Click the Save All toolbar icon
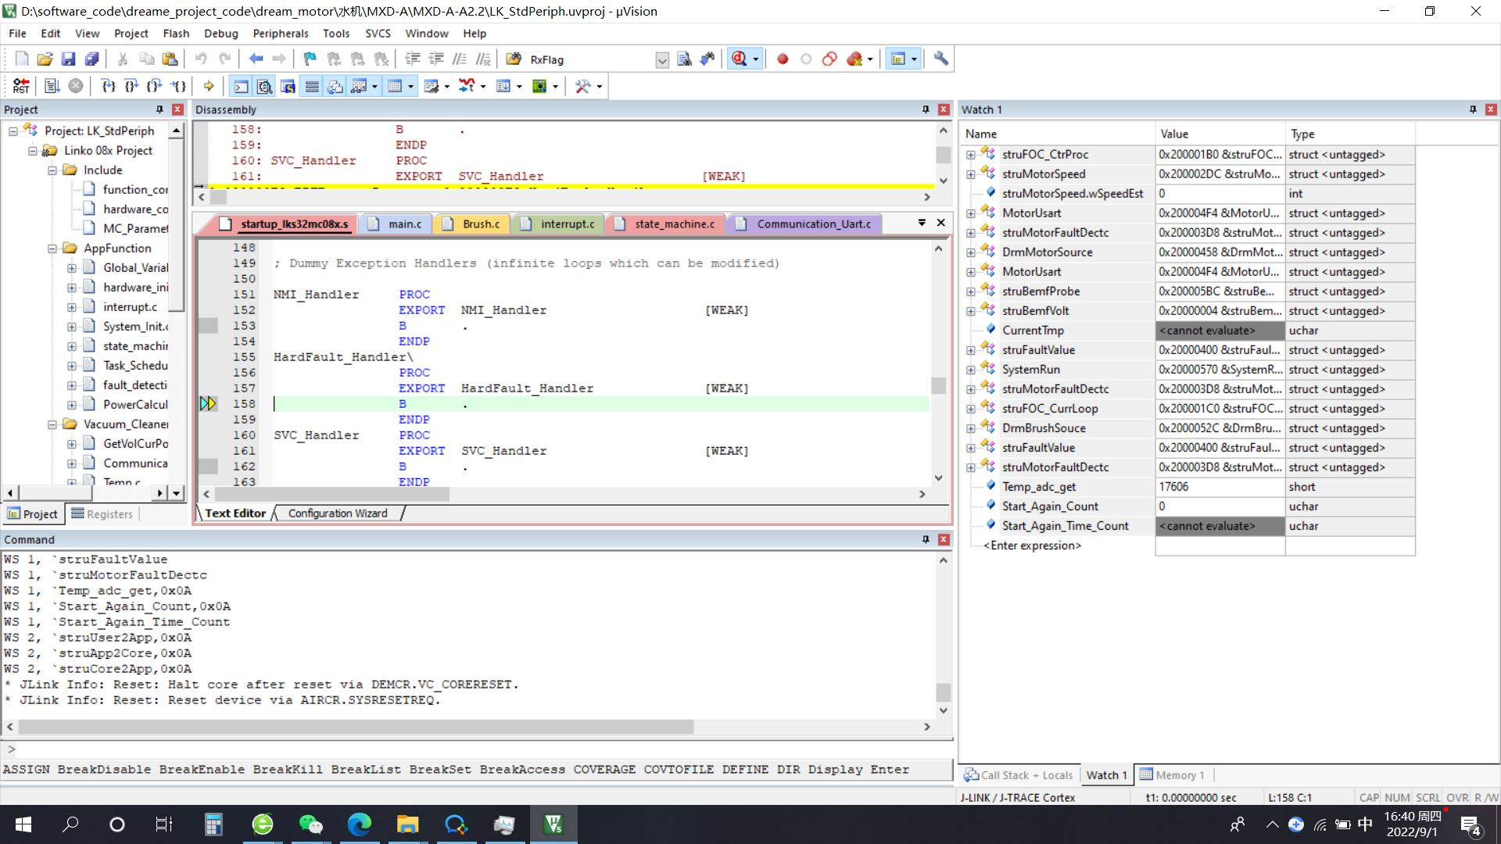Screen dimensions: 1501x844 (x=91, y=59)
